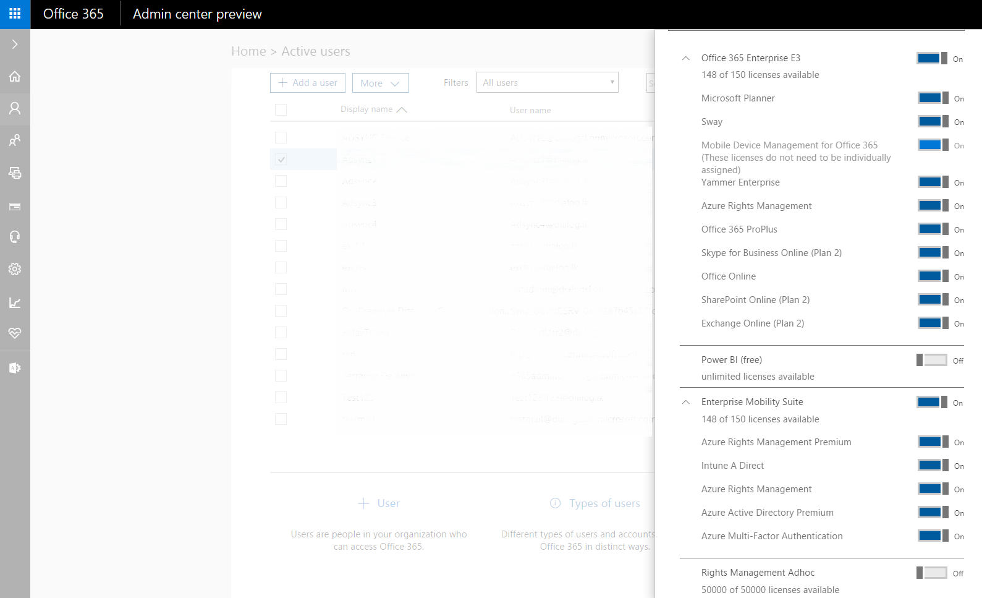Toggle Skype for Business Online switch

coord(933,252)
